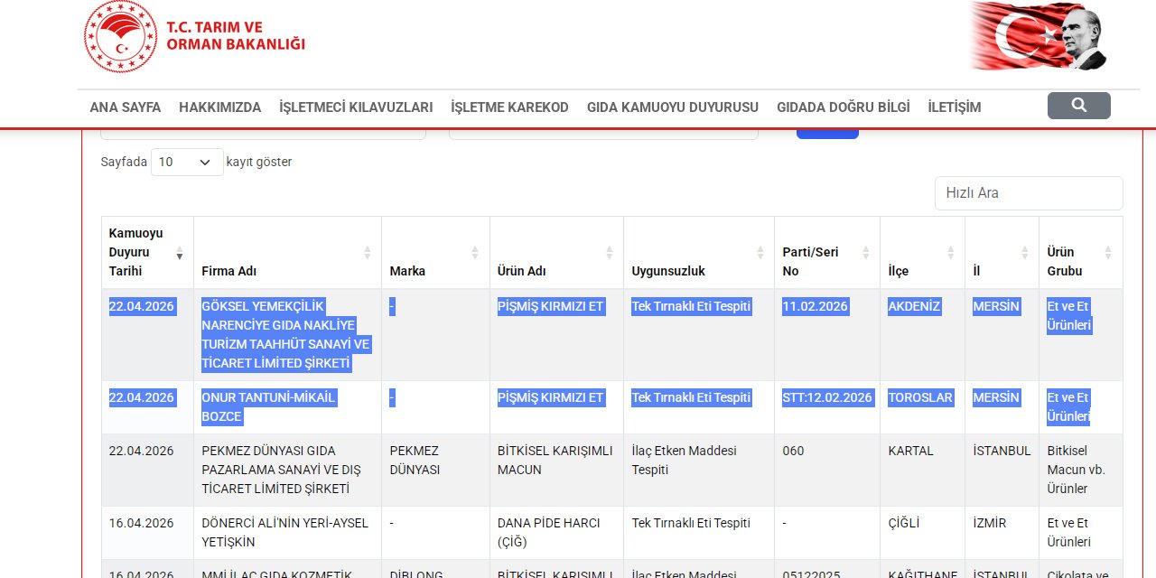Click the Tarım ve Orman Bakanlığı logo
Screen dimensions: 1156x578
[x=194, y=37]
